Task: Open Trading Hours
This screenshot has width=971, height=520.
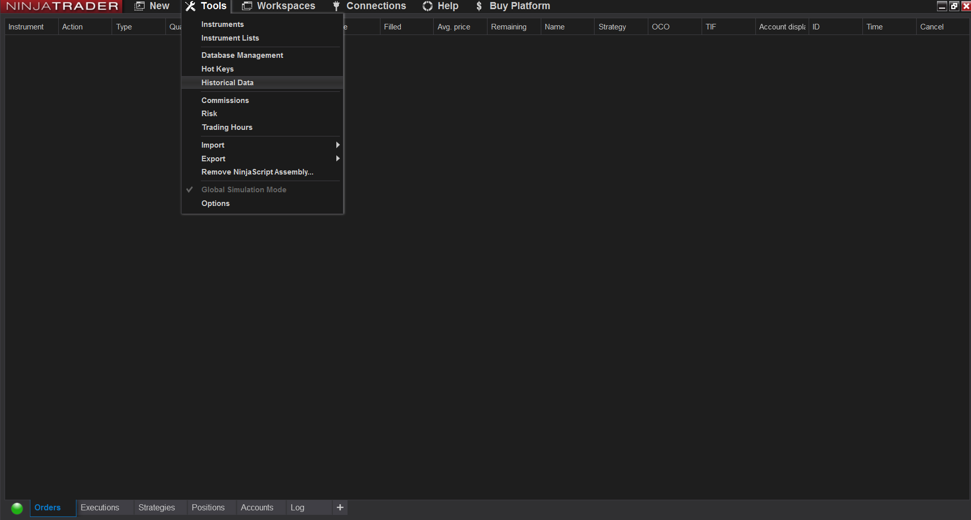Action: [x=262, y=127]
